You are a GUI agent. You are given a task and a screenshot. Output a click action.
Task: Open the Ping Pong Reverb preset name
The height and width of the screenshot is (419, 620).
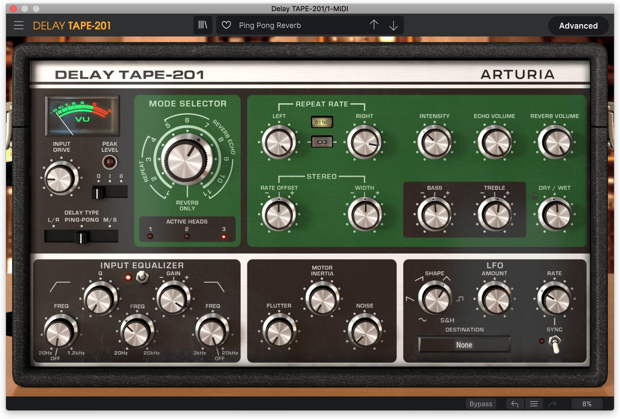[270, 26]
